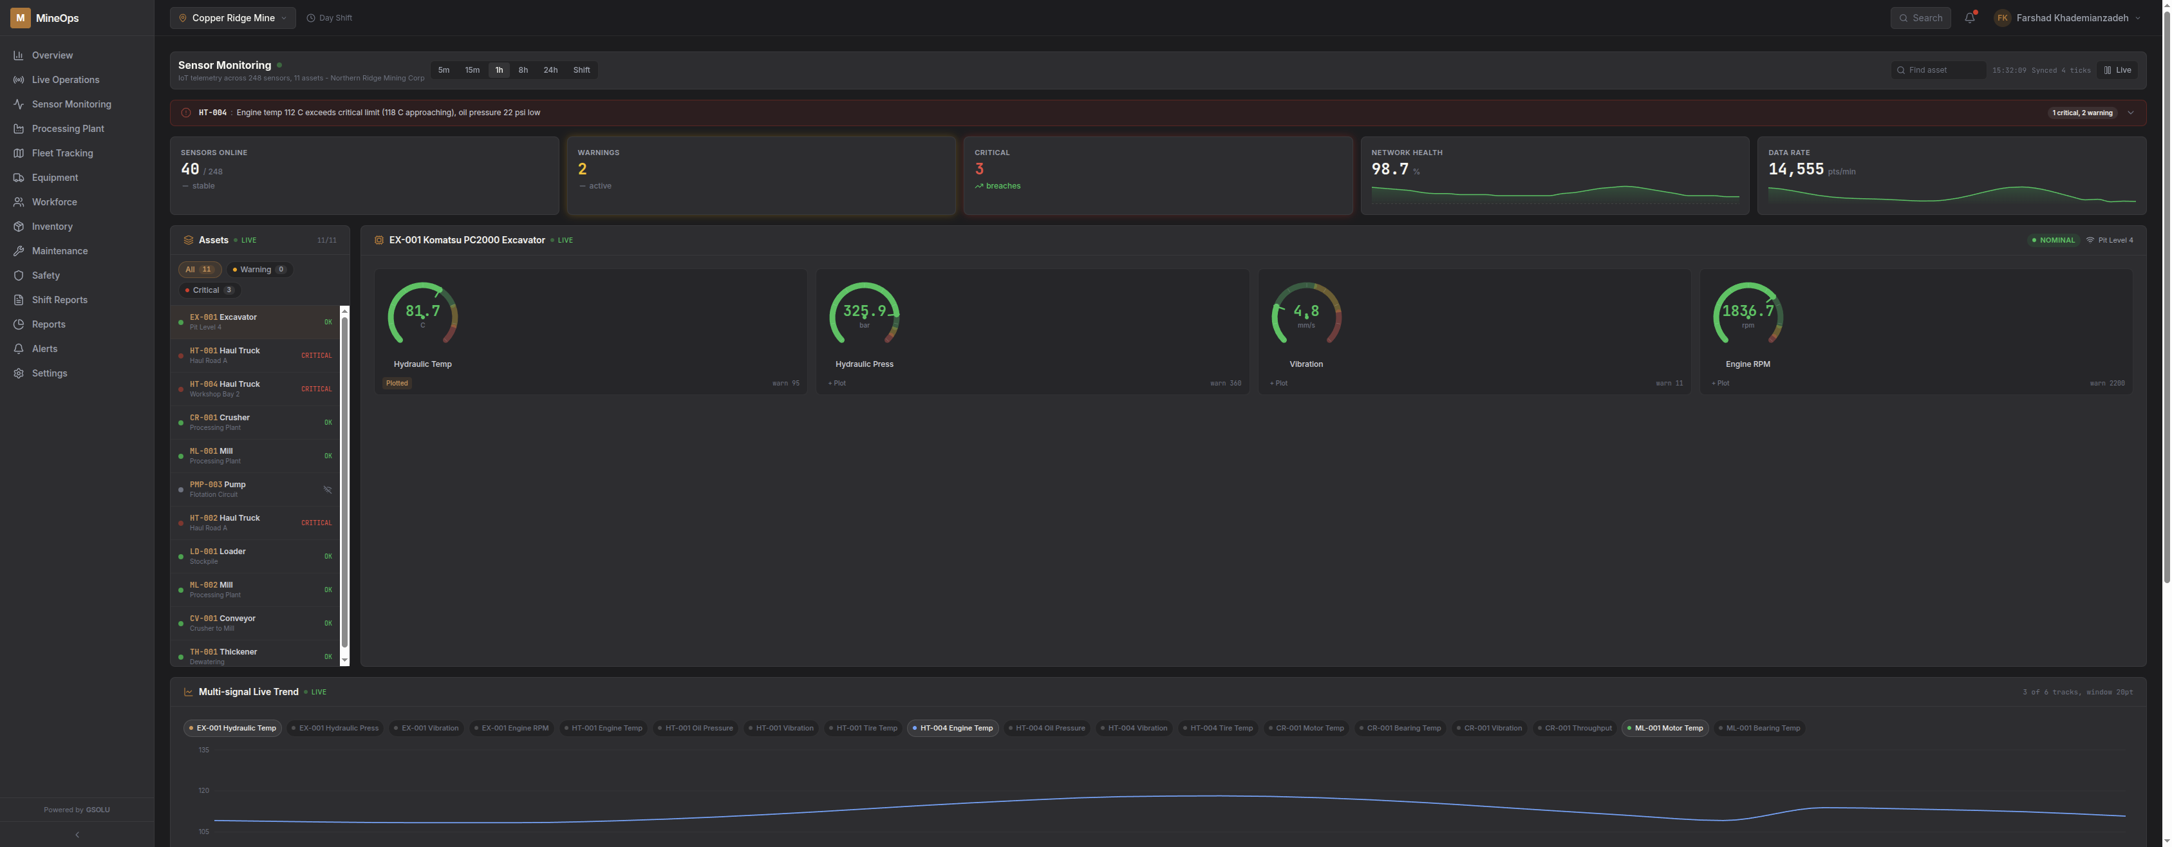This screenshot has height=847, width=2172.
Task: Select the LD-001 Loader asset row
Action: (256, 556)
